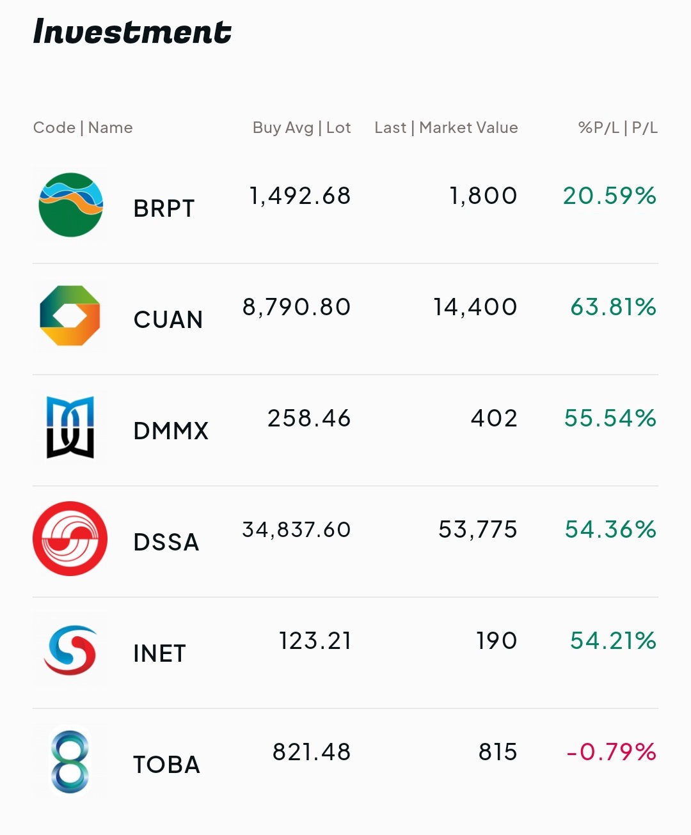Image resolution: width=691 pixels, height=835 pixels.
Task: Open the BRPT stock code
Action: point(164,208)
